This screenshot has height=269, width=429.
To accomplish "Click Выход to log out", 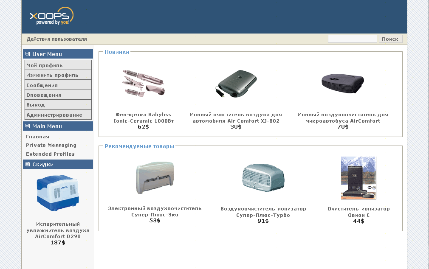I will point(58,105).
